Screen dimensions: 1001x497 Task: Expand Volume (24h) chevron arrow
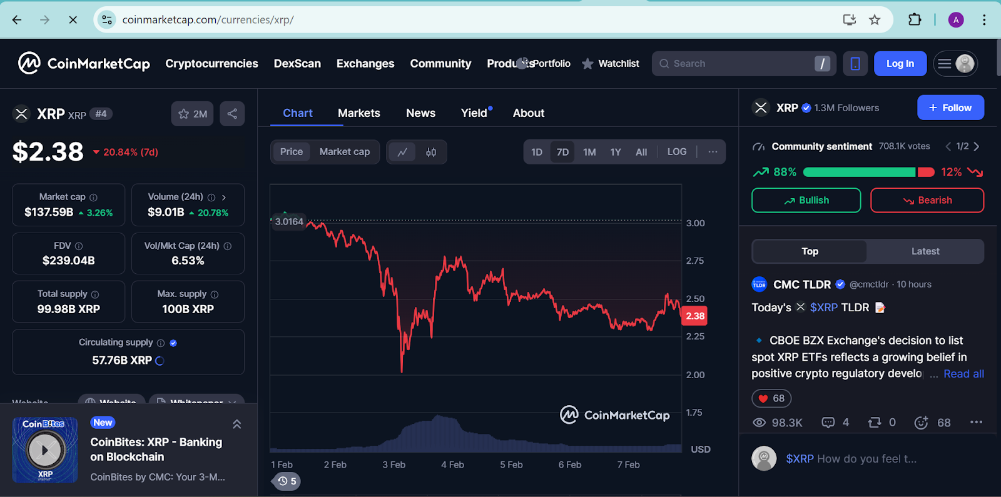click(224, 198)
